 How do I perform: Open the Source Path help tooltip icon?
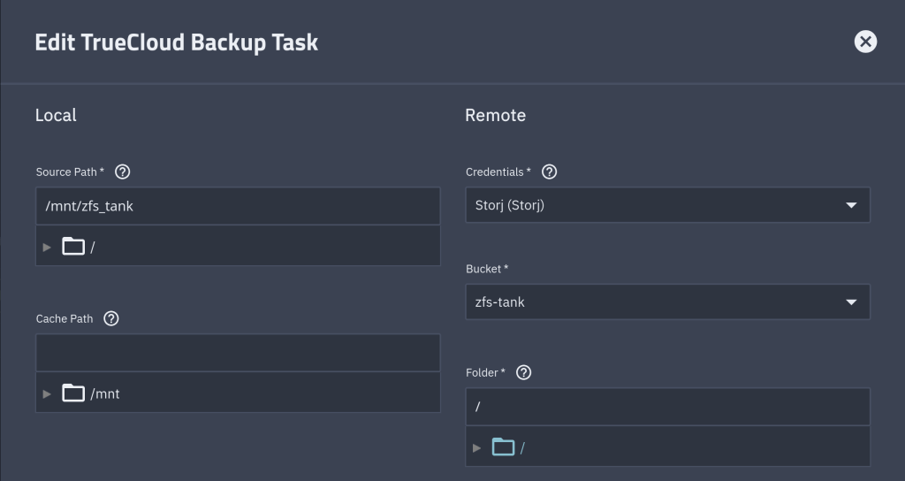pyautogui.click(x=123, y=172)
